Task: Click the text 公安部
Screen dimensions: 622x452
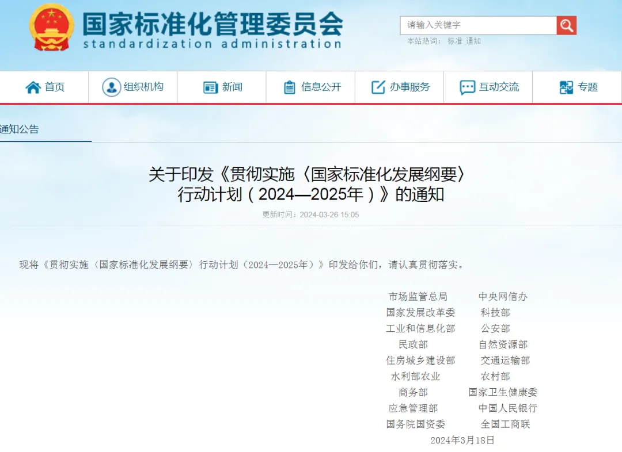Action: [x=495, y=328]
